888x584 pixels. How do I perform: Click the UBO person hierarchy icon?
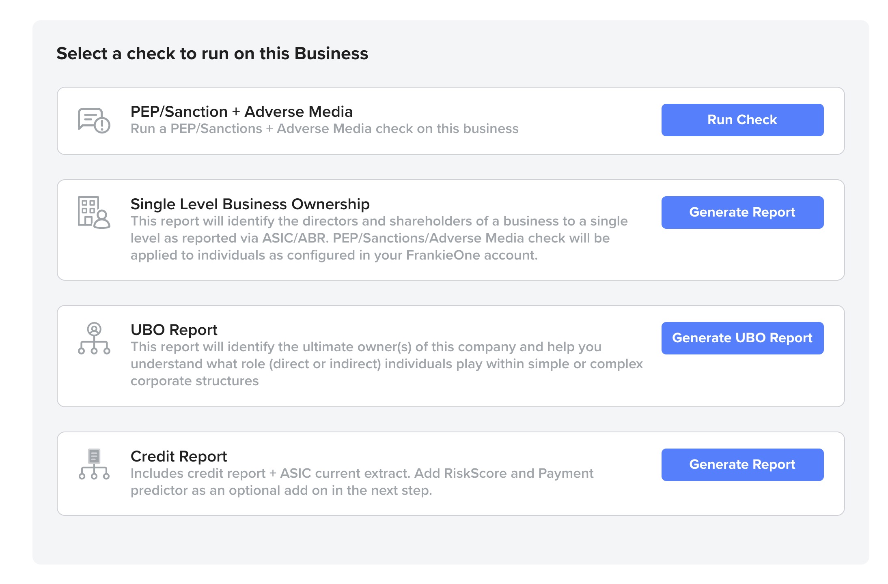[94, 338]
